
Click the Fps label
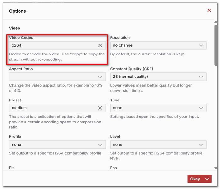tap(113, 168)
